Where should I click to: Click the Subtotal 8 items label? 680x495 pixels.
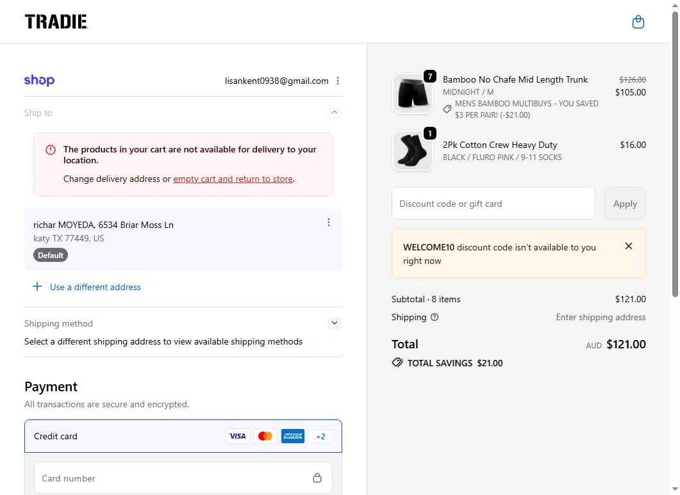click(x=426, y=299)
